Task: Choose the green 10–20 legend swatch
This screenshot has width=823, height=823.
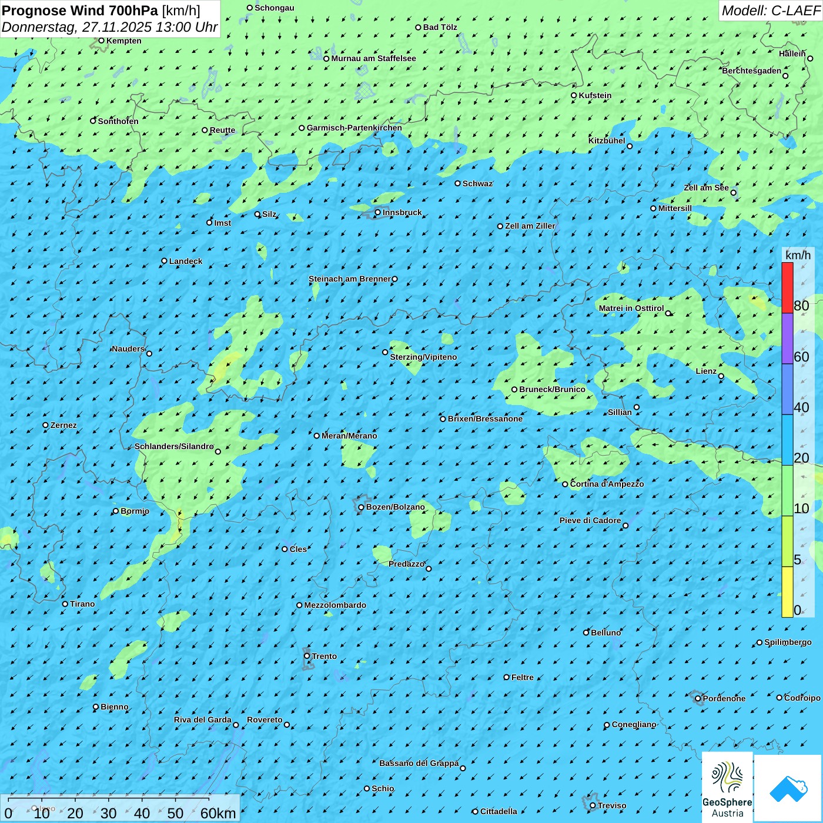Action: 787,491
